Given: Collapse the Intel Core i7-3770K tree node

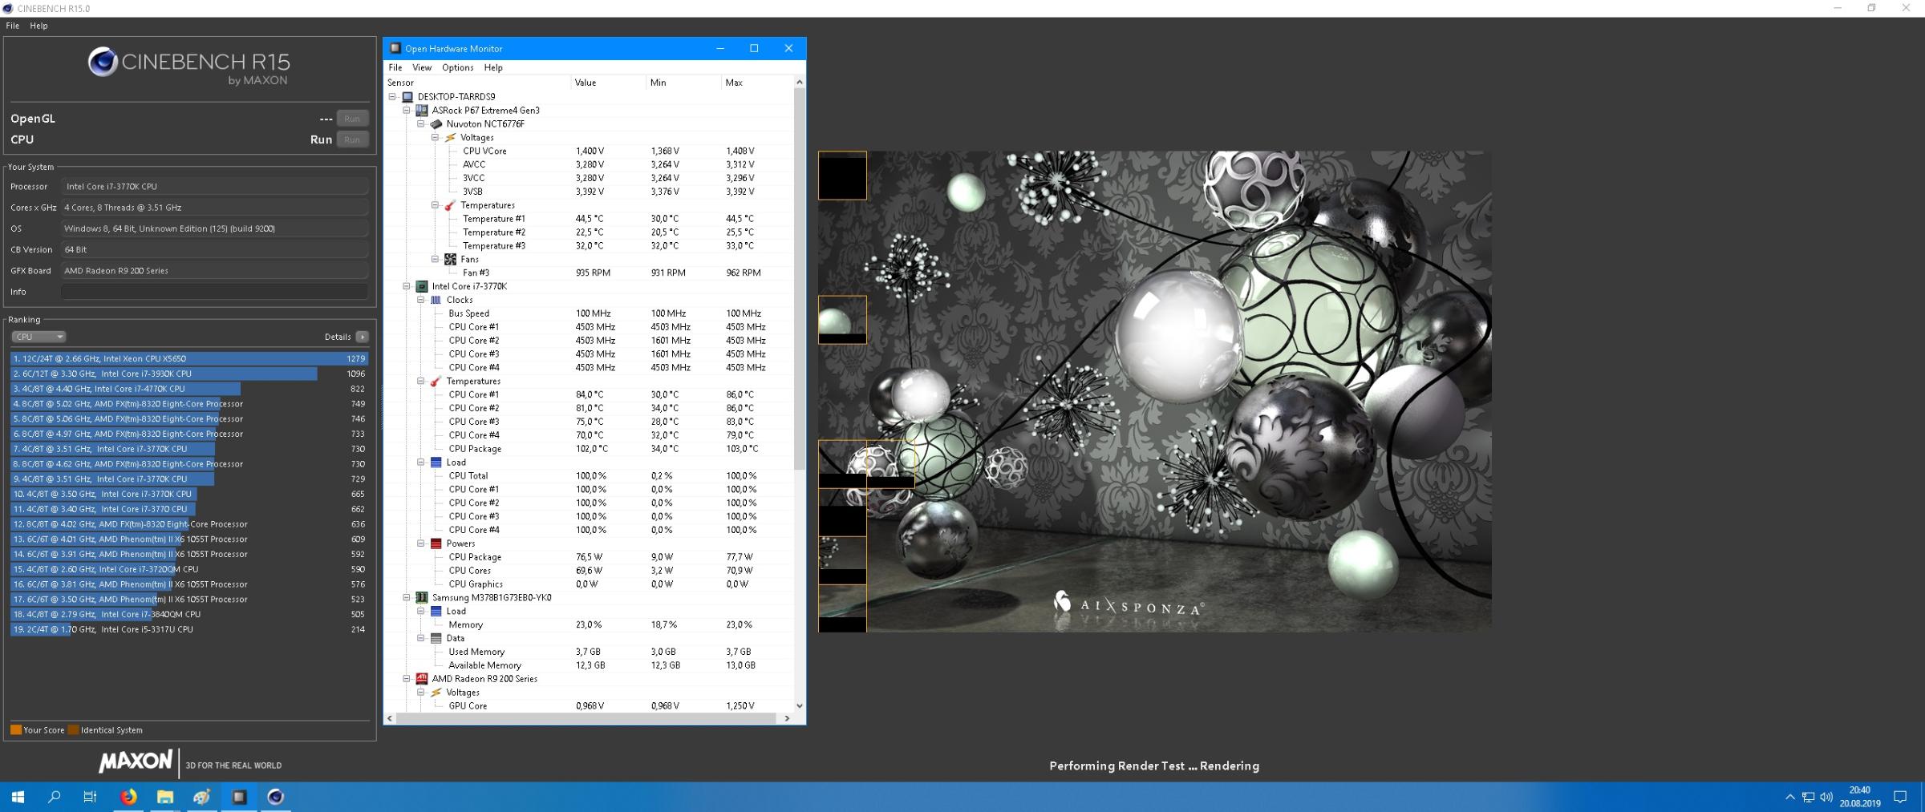Looking at the screenshot, I should click(407, 286).
